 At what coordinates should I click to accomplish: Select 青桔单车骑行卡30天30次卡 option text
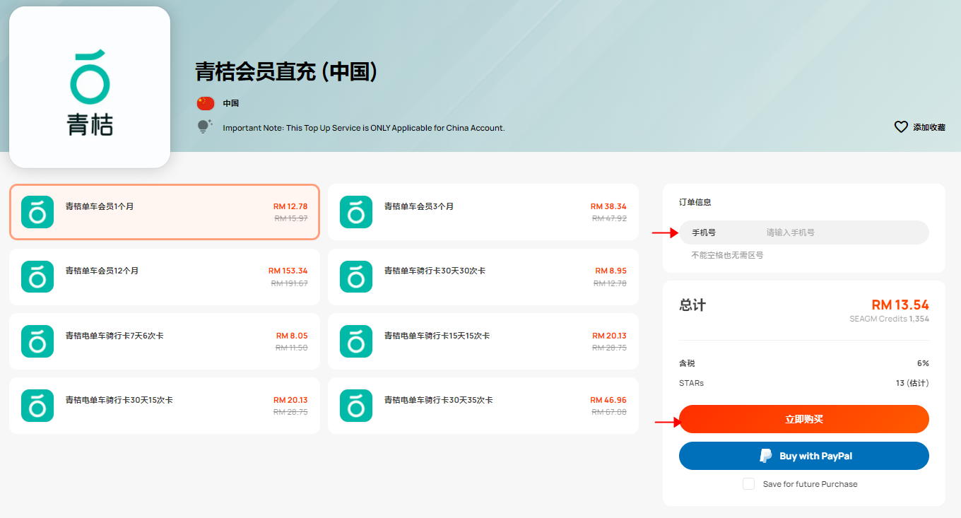pos(435,271)
